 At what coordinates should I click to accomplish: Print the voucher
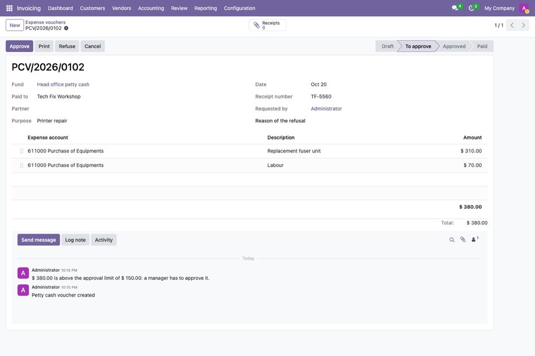tap(44, 46)
